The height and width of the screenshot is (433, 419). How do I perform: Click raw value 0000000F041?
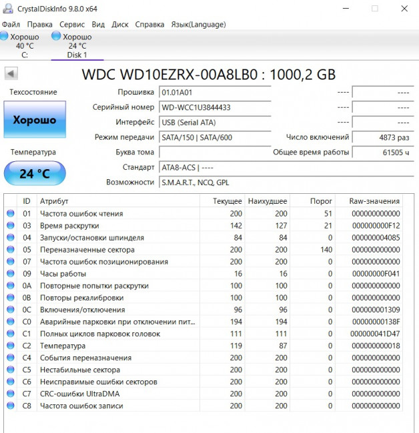point(376,274)
